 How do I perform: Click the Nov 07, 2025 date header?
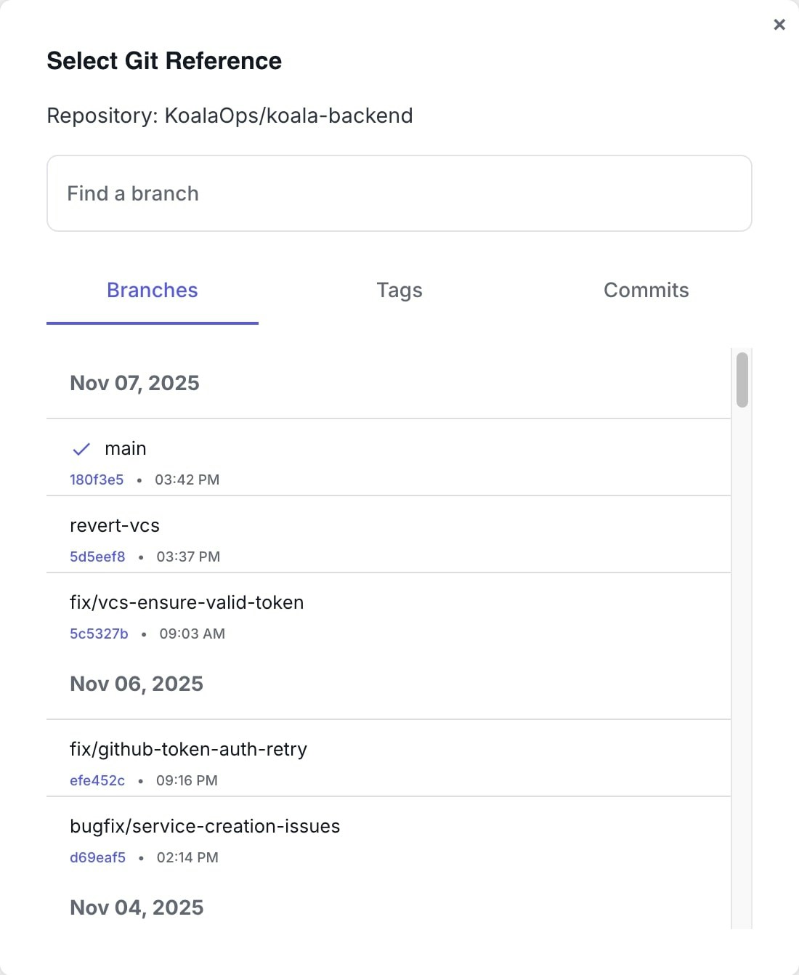pos(134,383)
